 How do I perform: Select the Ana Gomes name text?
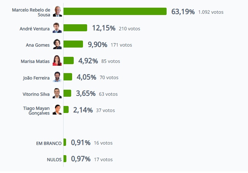[38, 45]
